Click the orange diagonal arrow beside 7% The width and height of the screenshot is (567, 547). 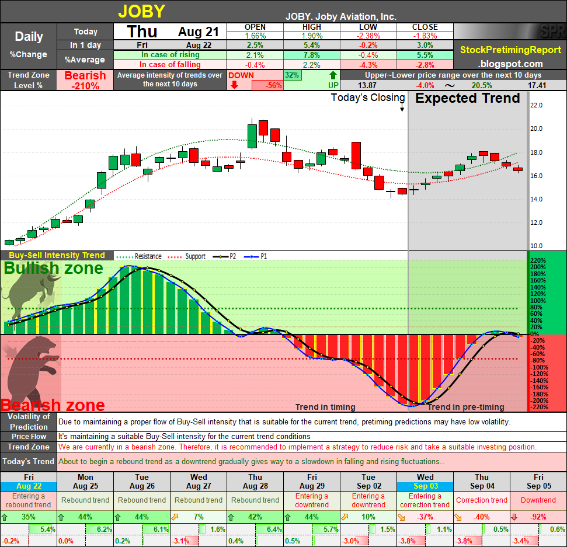(175, 517)
